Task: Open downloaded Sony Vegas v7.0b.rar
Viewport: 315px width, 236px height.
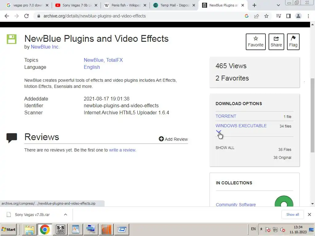Action: click(x=32, y=215)
